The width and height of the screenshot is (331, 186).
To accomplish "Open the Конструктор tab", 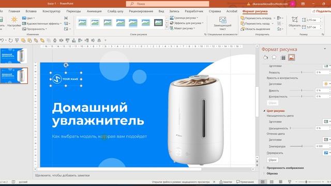I will pyautogui.click(x=51, y=11).
